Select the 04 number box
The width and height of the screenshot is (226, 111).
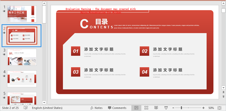144,72
